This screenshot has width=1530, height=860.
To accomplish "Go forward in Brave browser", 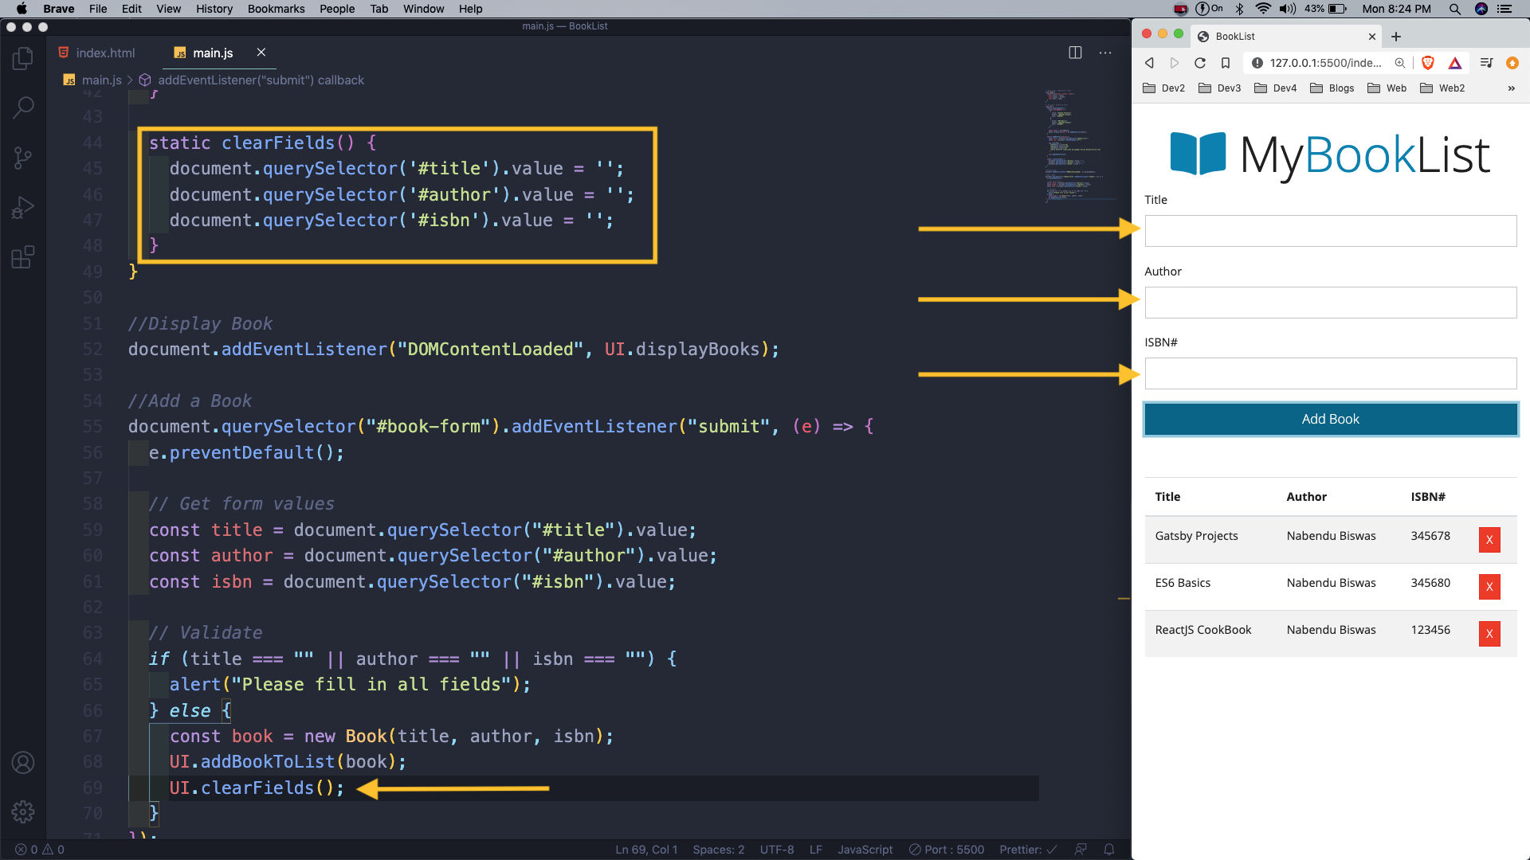I will [x=1175, y=63].
